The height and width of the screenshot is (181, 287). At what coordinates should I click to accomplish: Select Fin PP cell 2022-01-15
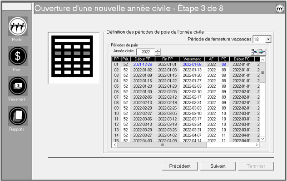tap(168, 75)
